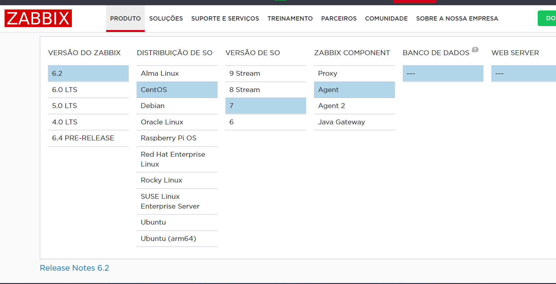Viewport: 556px width, 284px height.
Task: Select OS version 7
Action: (266, 106)
